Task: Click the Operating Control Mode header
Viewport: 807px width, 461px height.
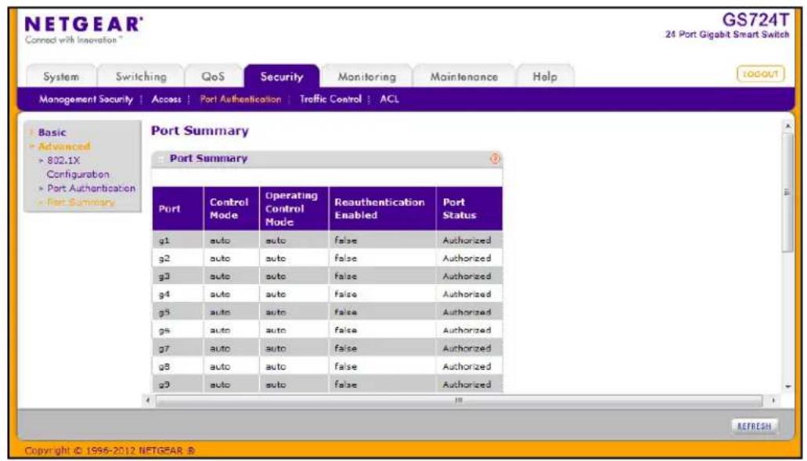Action: coord(294,208)
